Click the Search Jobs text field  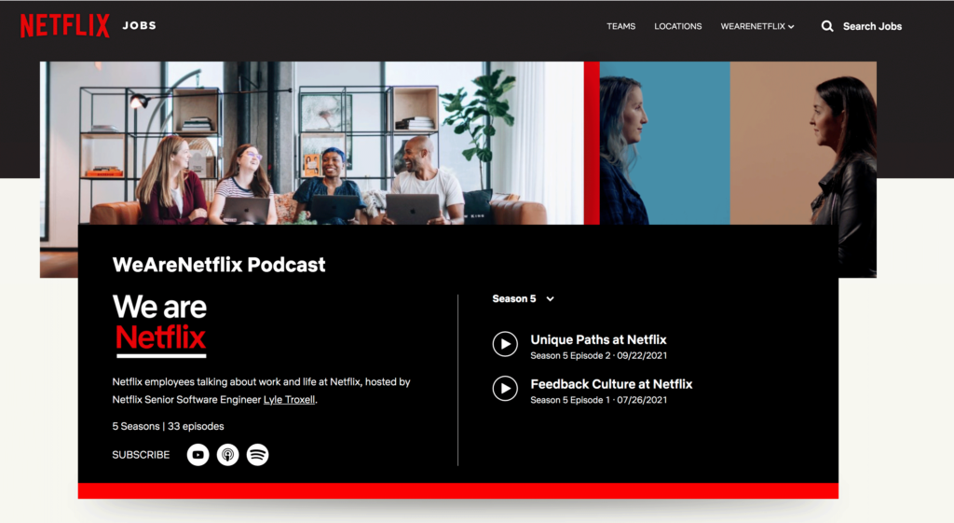(872, 26)
